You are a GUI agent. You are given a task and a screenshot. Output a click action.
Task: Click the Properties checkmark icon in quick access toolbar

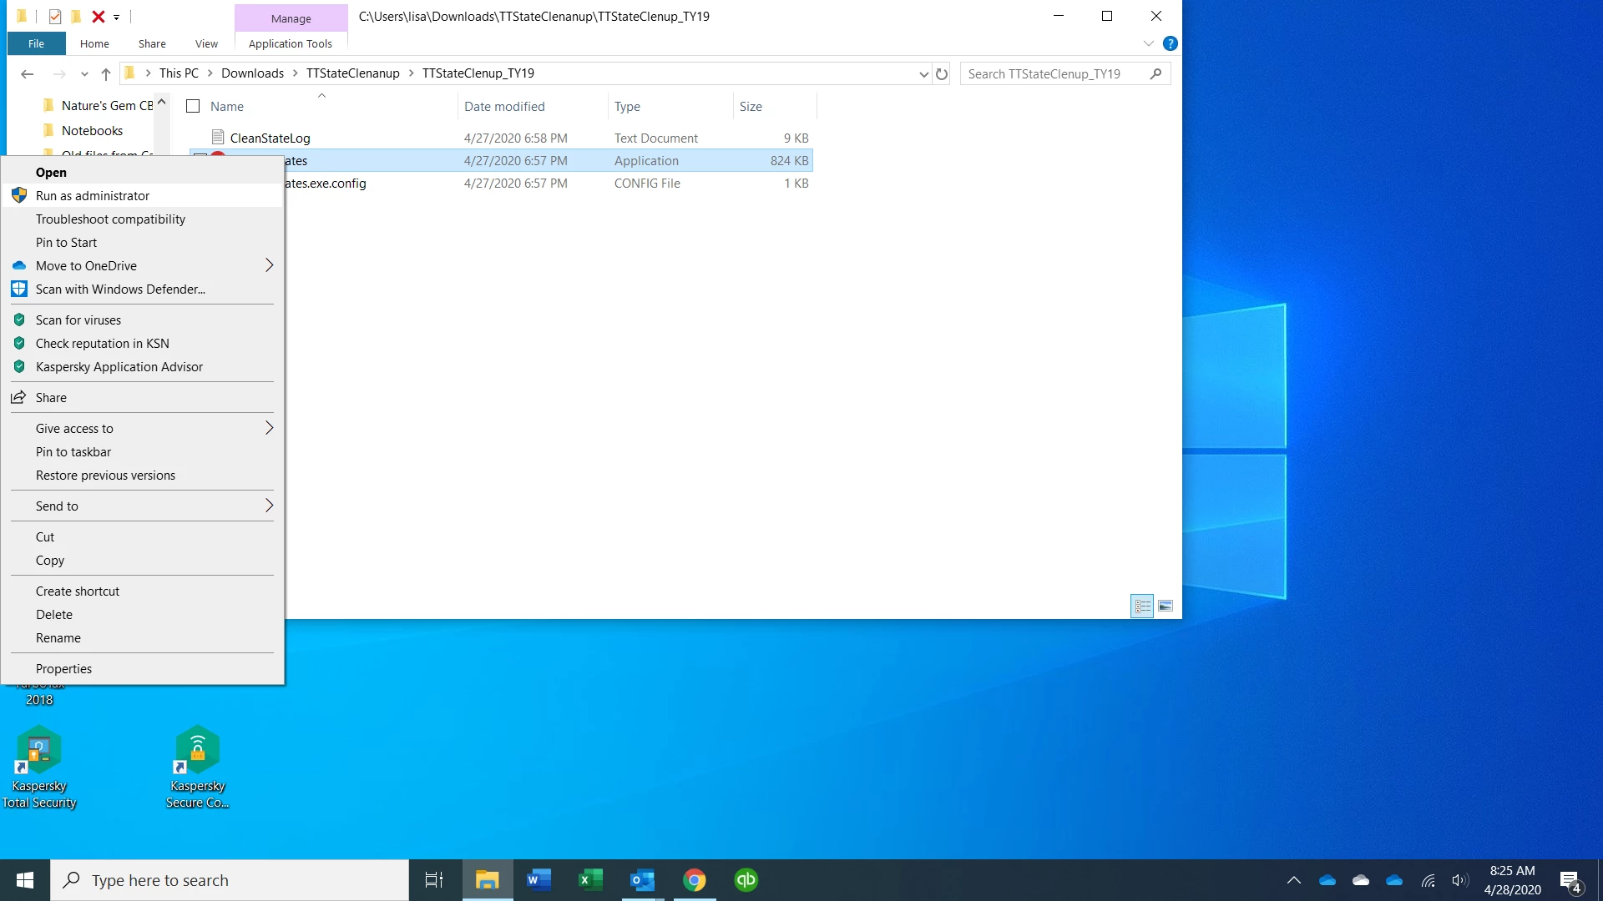pos(55,17)
